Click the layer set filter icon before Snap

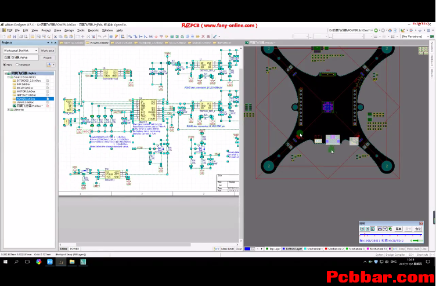394,249
